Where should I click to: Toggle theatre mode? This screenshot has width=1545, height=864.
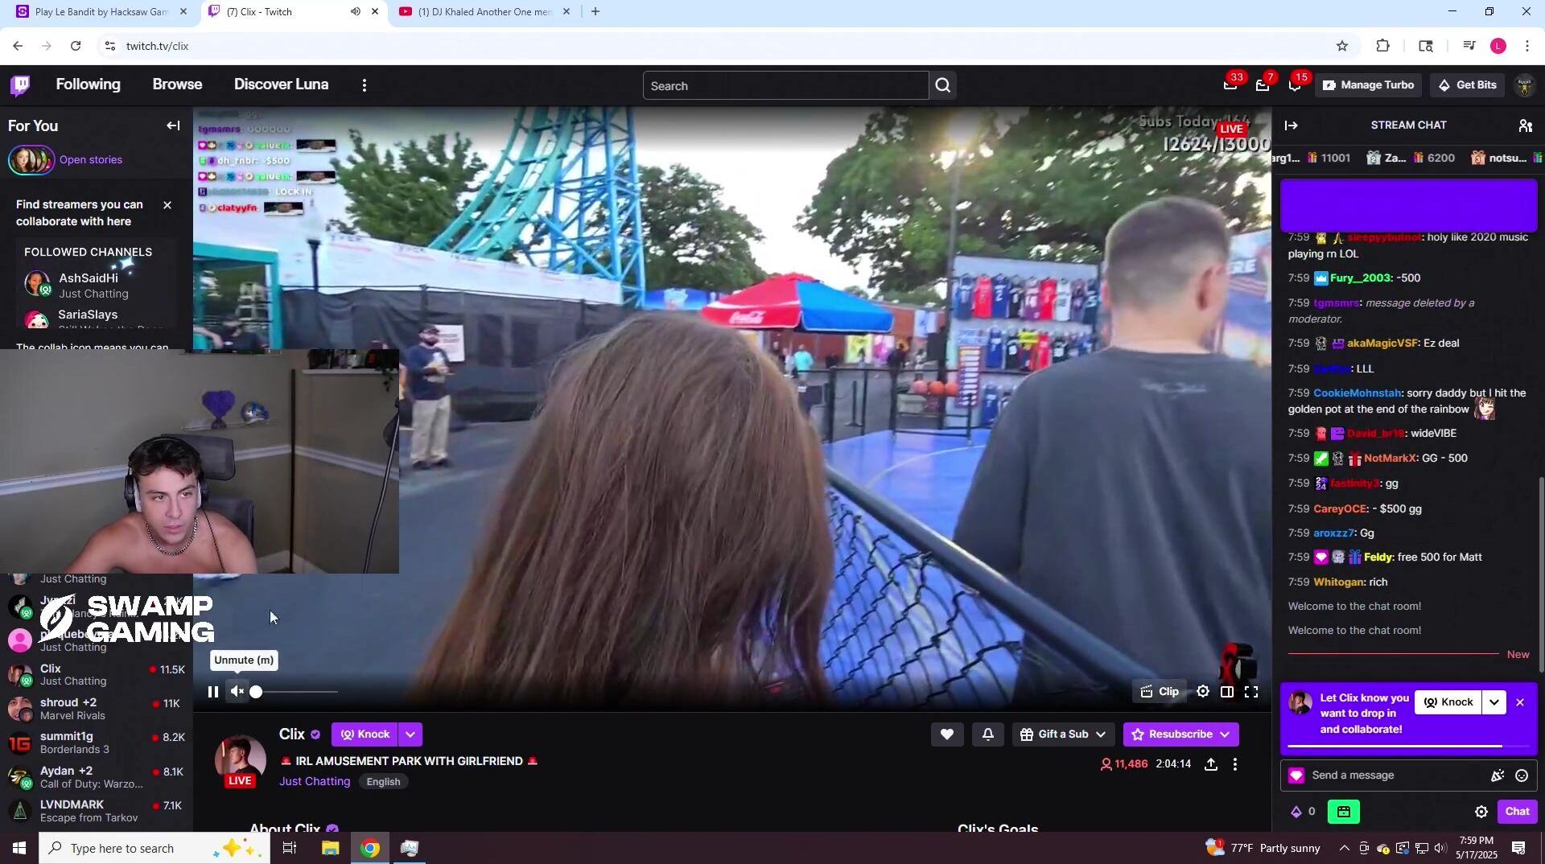pos(1227,692)
